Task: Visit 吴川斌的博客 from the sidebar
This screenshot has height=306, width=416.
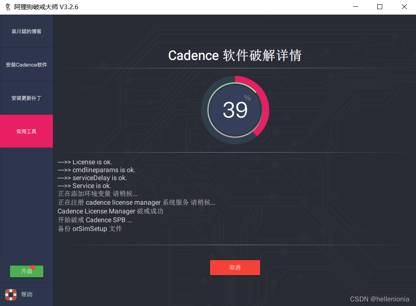Action: (26, 31)
